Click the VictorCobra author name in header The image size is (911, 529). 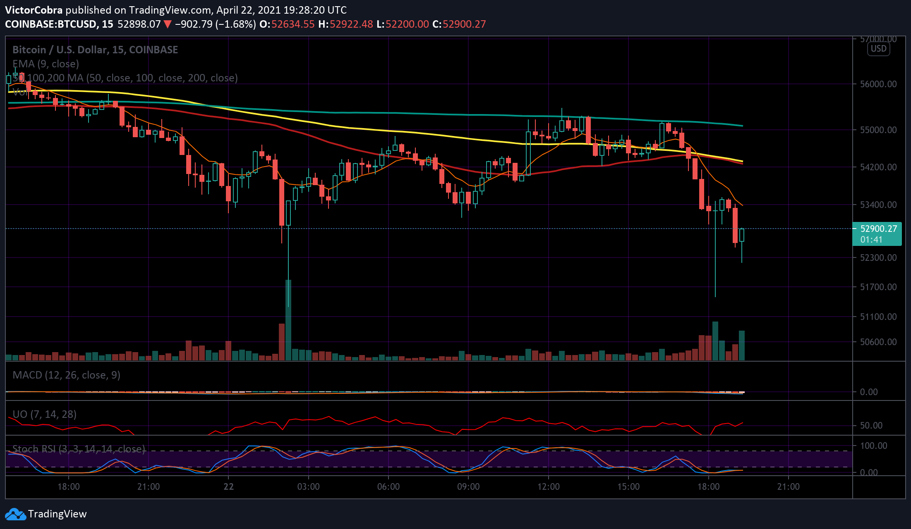(x=34, y=10)
